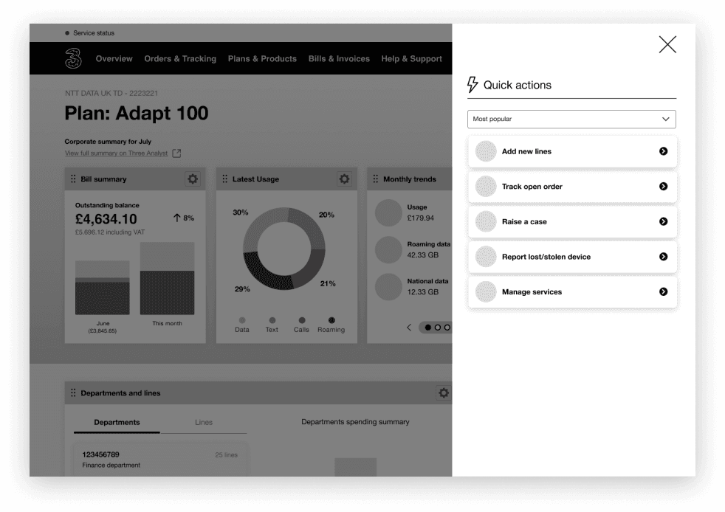Screen dimensions: 725x512
Task: Click the Calls legend dot
Action: 301,320
